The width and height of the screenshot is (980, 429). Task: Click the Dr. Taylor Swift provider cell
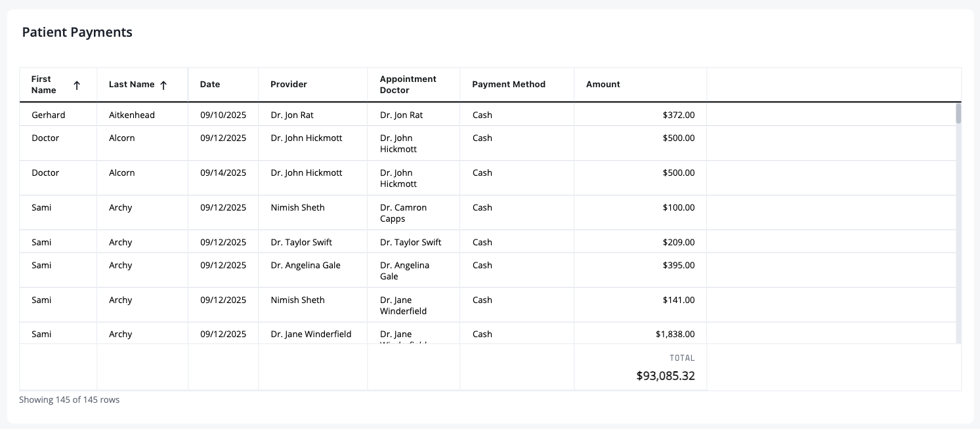tap(312, 241)
